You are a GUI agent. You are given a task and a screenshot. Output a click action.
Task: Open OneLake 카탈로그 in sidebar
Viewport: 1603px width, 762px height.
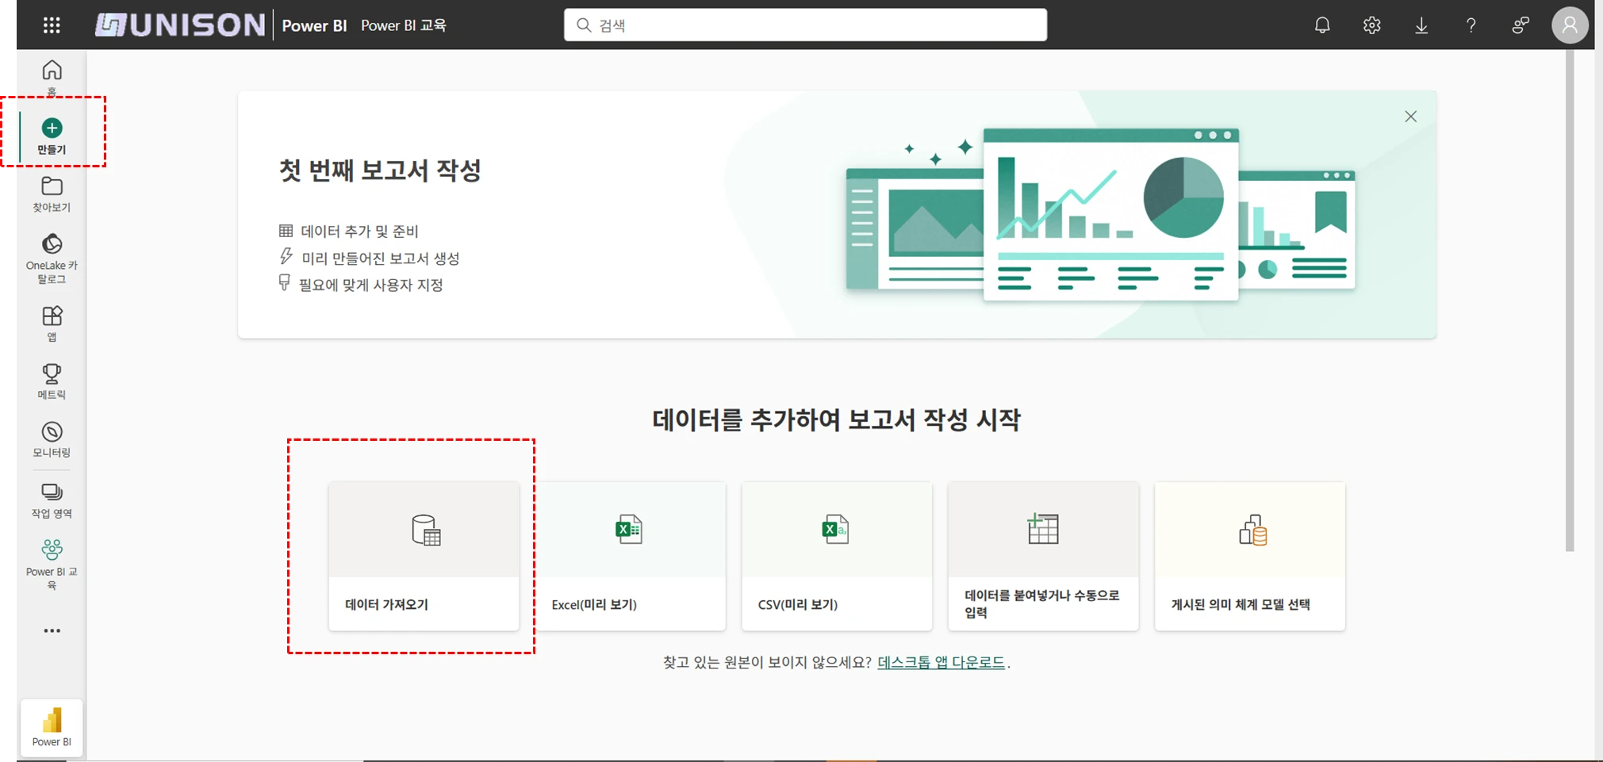click(52, 258)
